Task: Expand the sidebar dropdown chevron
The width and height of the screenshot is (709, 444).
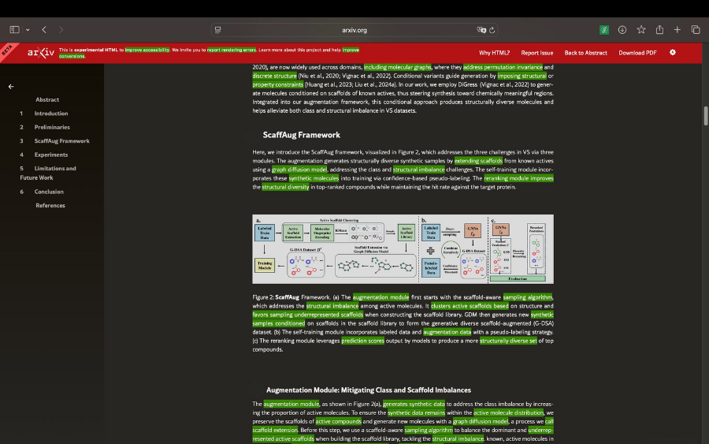Action: click(x=28, y=30)
